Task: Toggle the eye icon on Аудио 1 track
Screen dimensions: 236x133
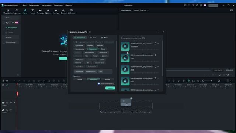Action: [x=11, y=110]
